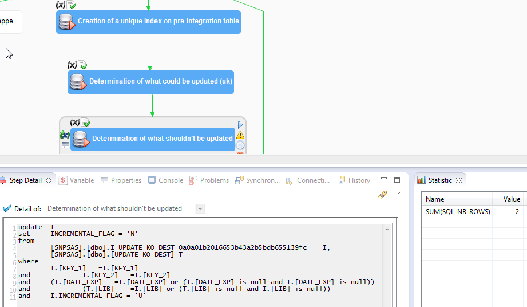Select 'Creation of a unique index on pre-integration table' step

[x=149, y=22]
